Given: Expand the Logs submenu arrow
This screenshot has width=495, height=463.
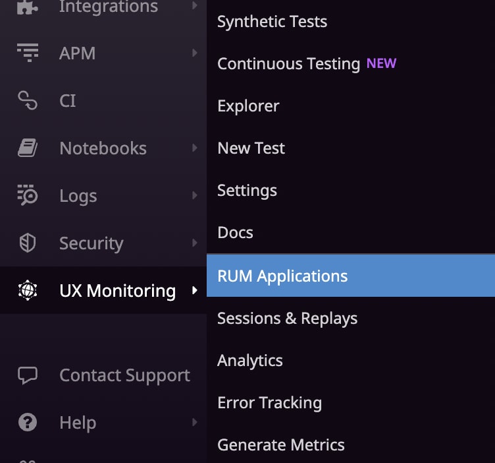Looking at the screenshot, I should 195,195.
